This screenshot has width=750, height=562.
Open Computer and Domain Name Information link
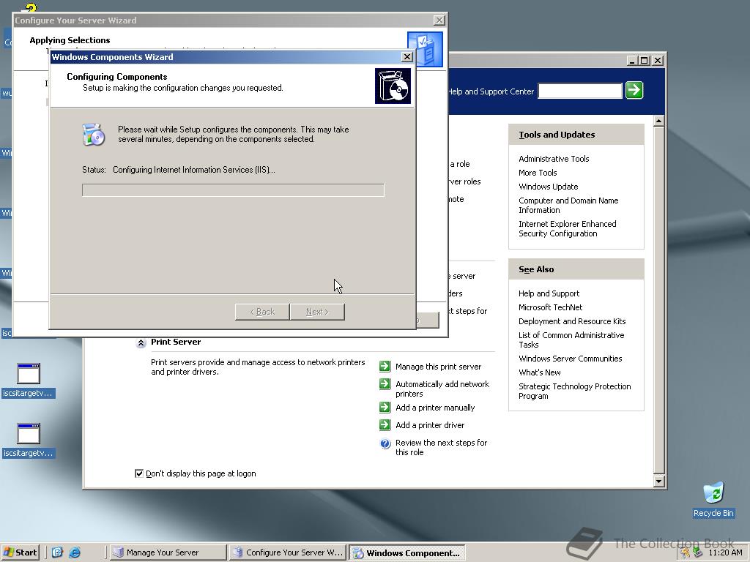coord(568,205)
